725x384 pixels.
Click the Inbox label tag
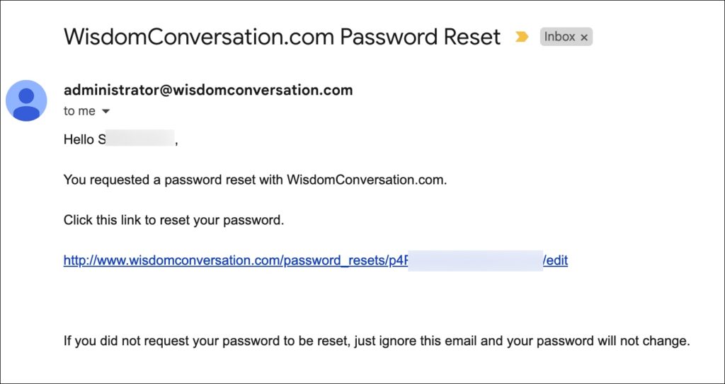(566, 37)
